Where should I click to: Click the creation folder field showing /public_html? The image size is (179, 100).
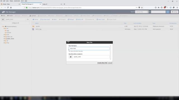pyautogui.click(x=91, y=57)
